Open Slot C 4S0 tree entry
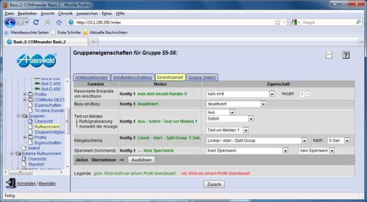This screenshot has width=367, height=202. (x=51, y=83)
